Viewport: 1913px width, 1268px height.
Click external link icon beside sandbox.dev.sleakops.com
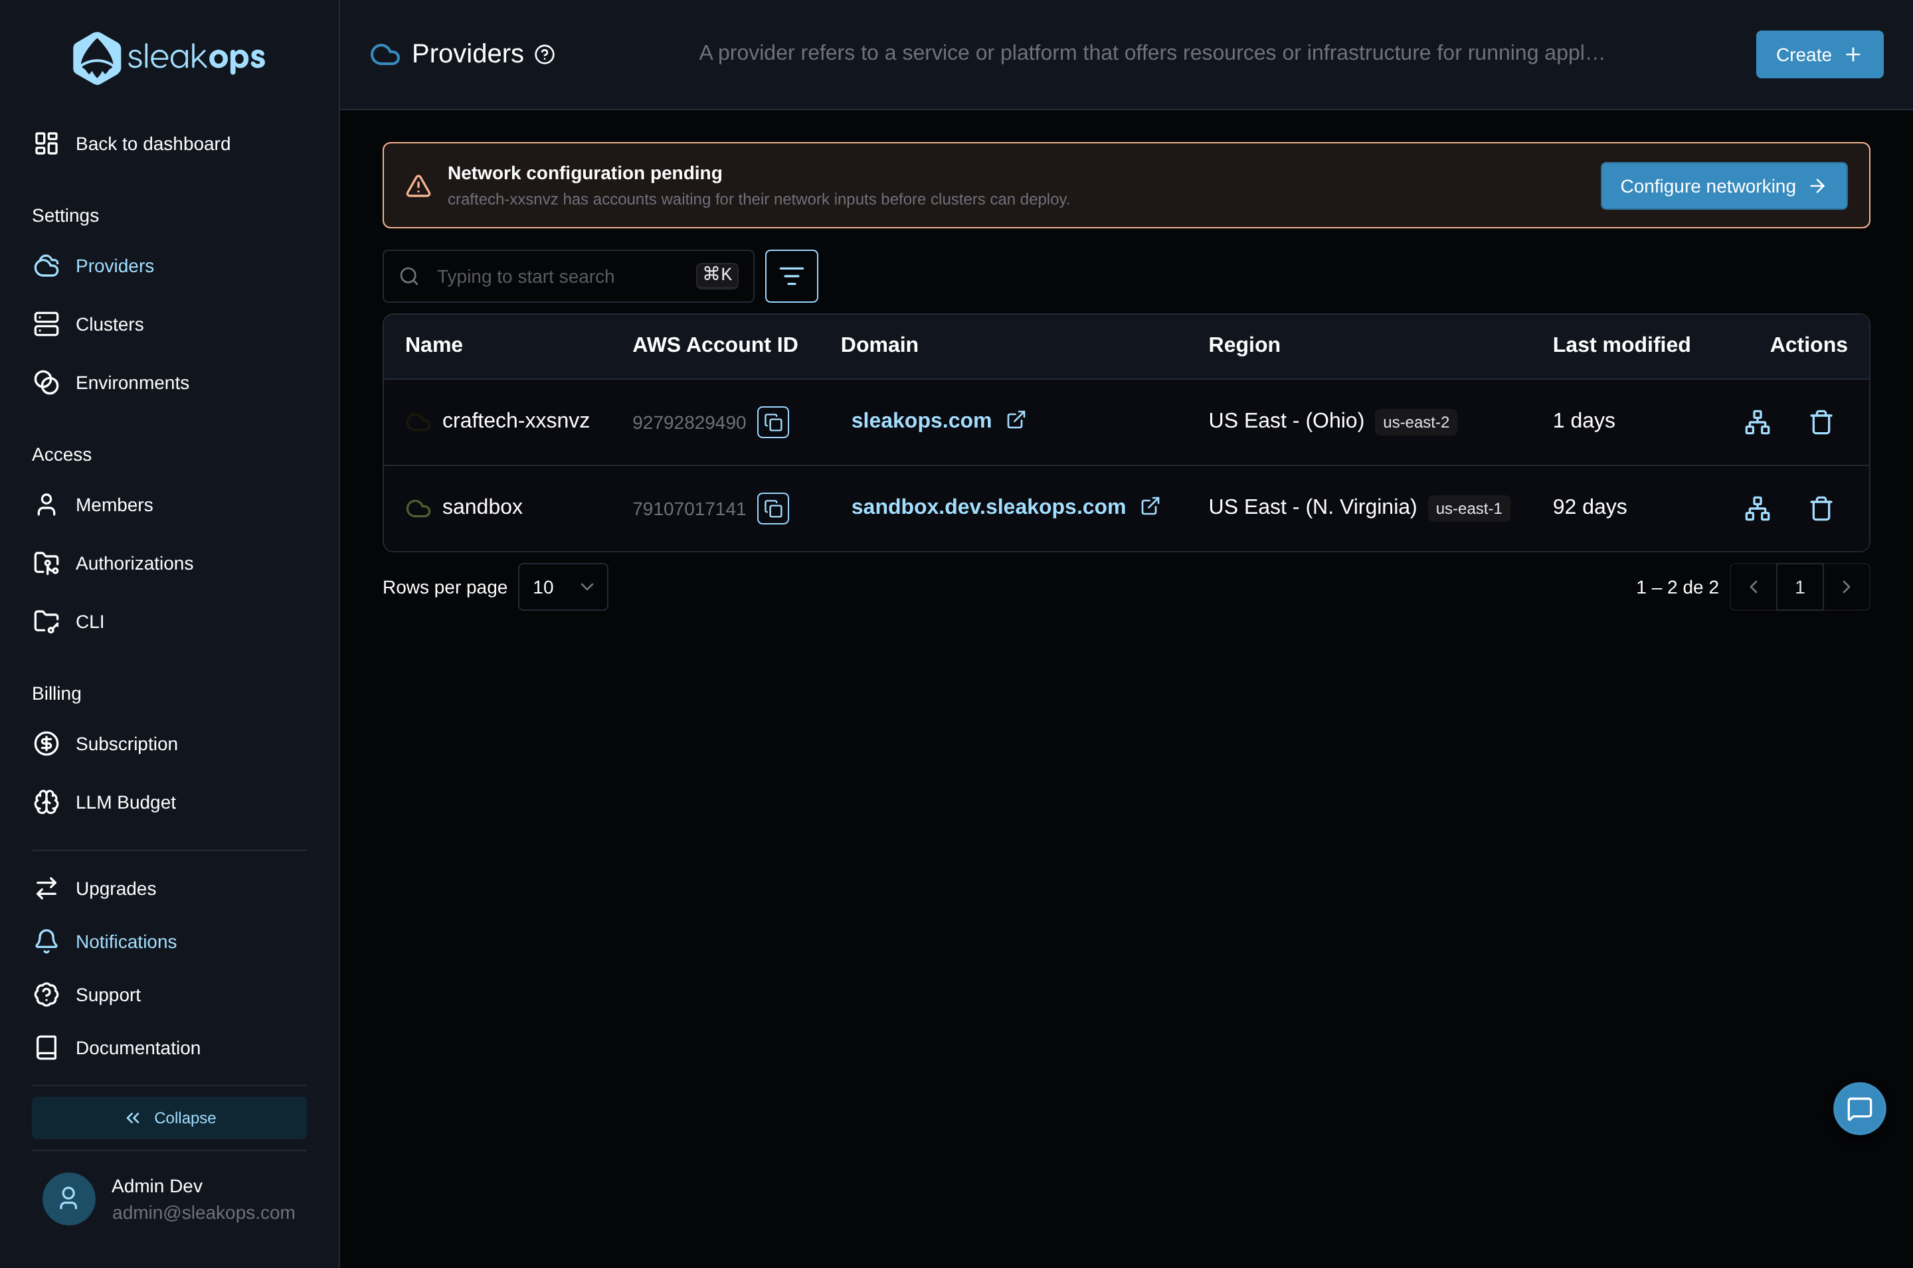[x=1150, y=507]
